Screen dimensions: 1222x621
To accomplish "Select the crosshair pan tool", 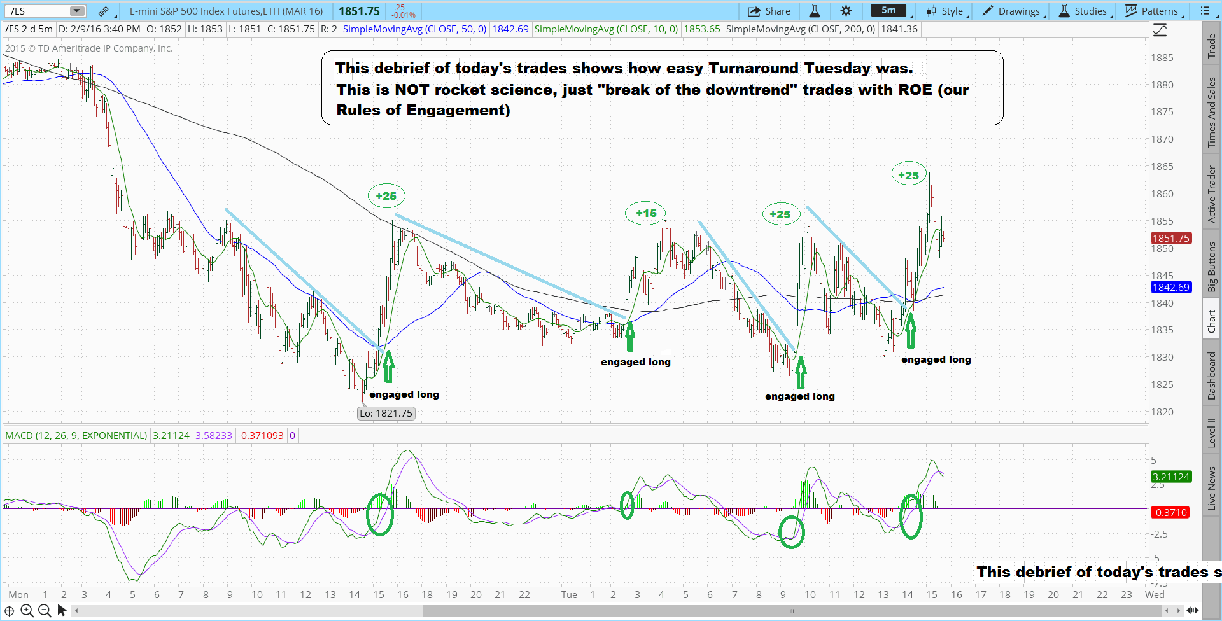I will point(10,611).
